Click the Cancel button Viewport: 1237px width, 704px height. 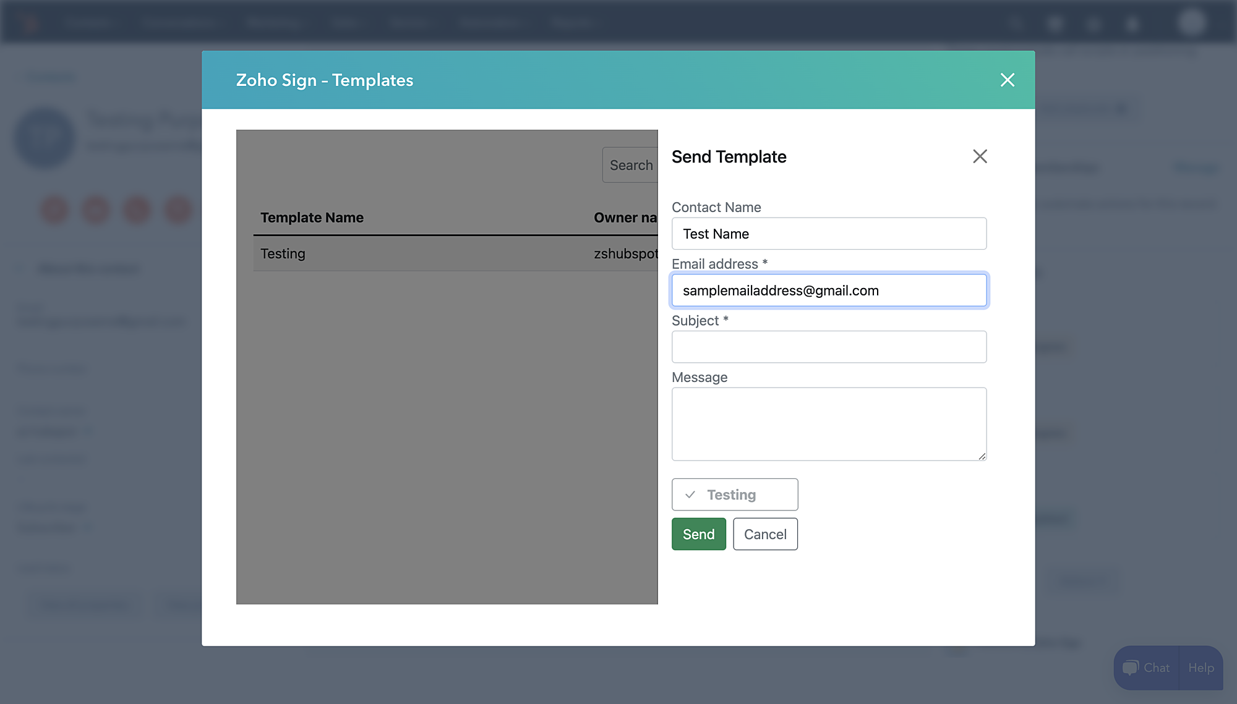[x=765, y=534]
